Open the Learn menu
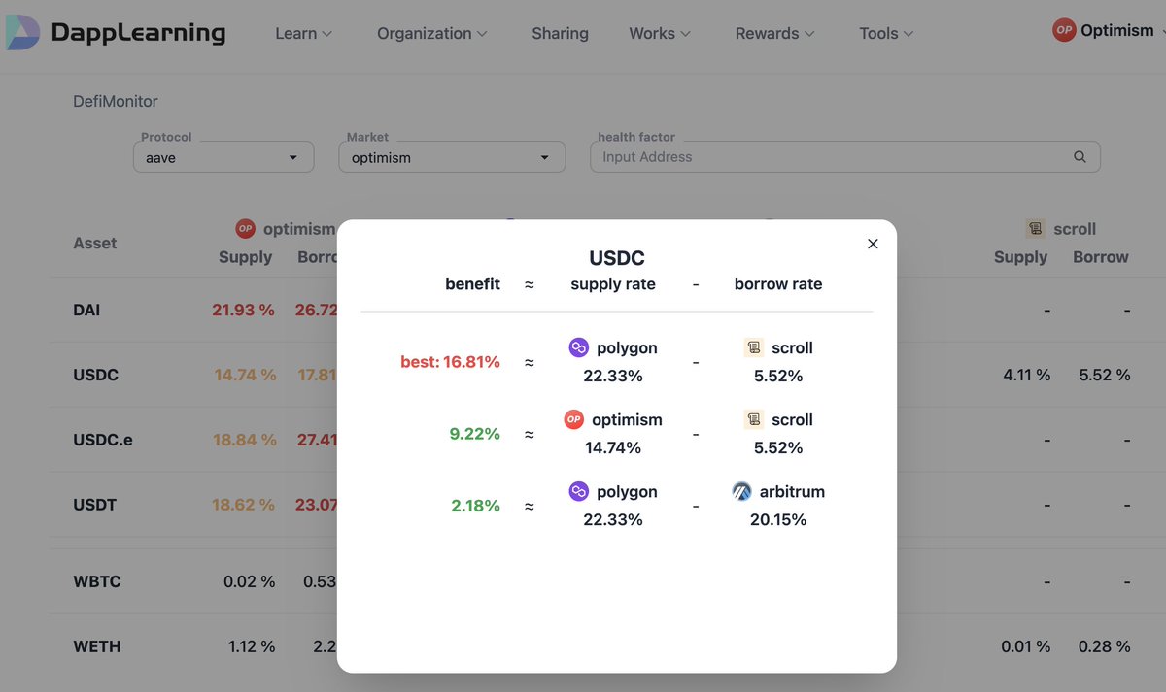The width and height of the screenshot is (1166, 692). pos(303,33)
